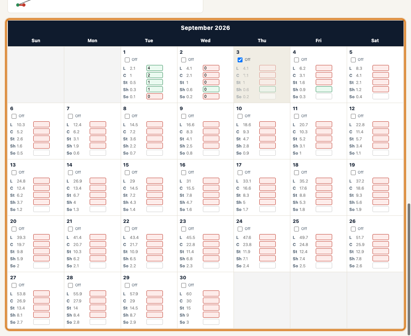The width and height of the screenshot is (411, 336).
Task: Select the L field on September 30
Action: (x=211, y=293)
